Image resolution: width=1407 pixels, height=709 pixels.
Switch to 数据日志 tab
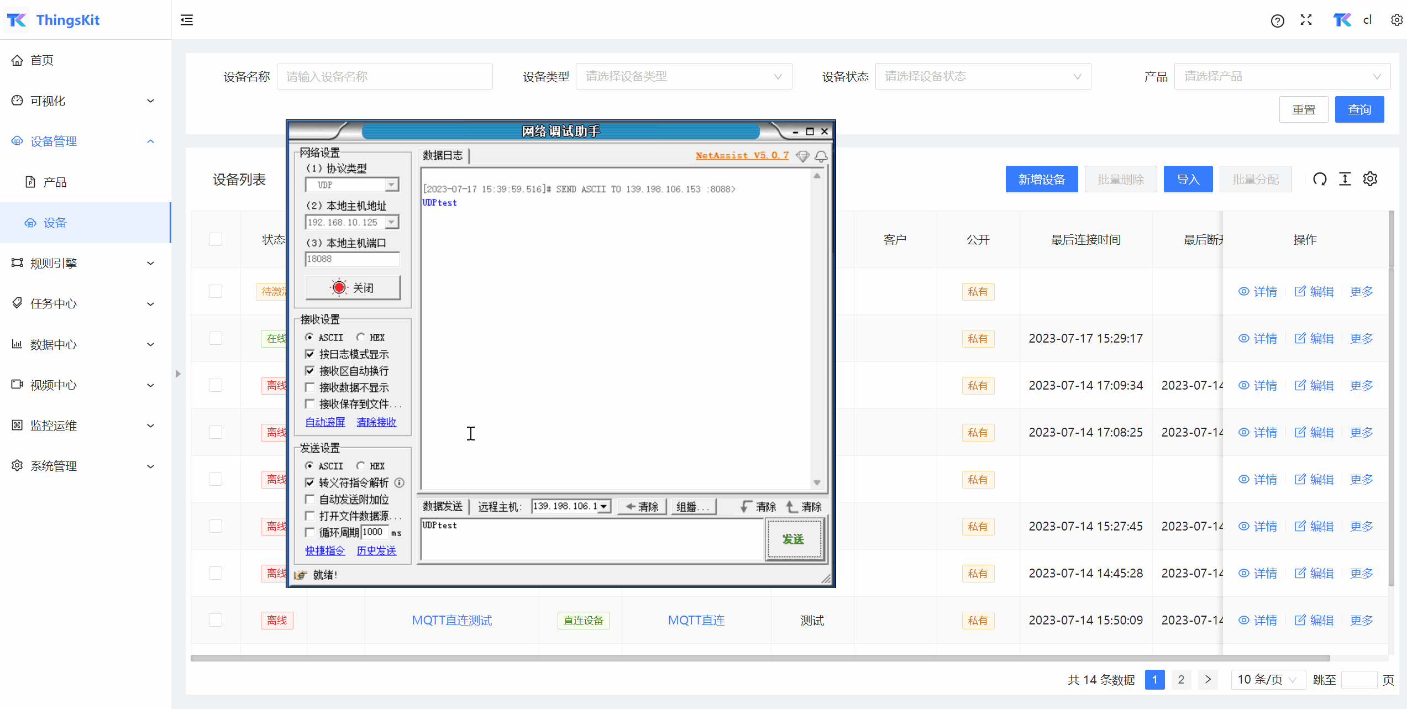click(443, 156)
